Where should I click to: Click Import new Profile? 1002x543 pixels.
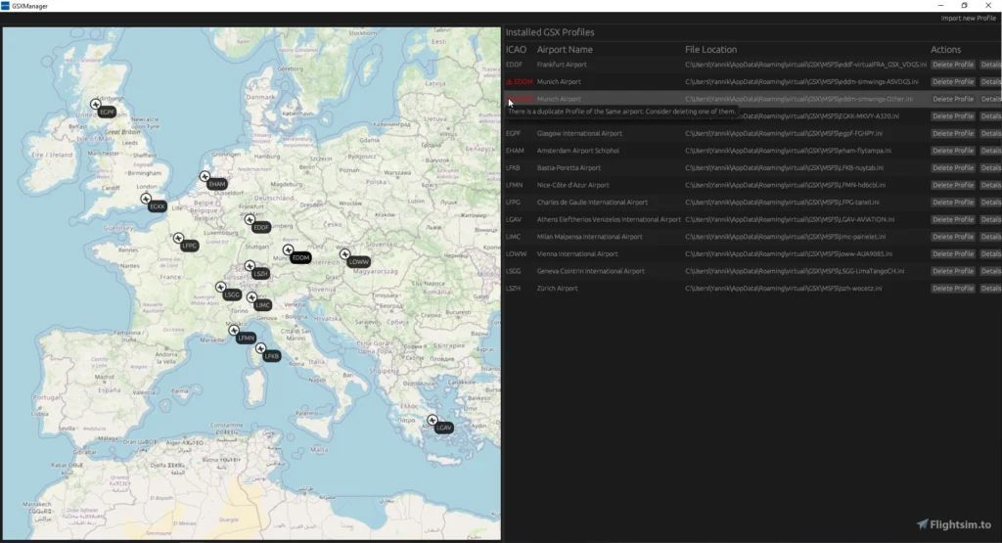tap(968, 19)
